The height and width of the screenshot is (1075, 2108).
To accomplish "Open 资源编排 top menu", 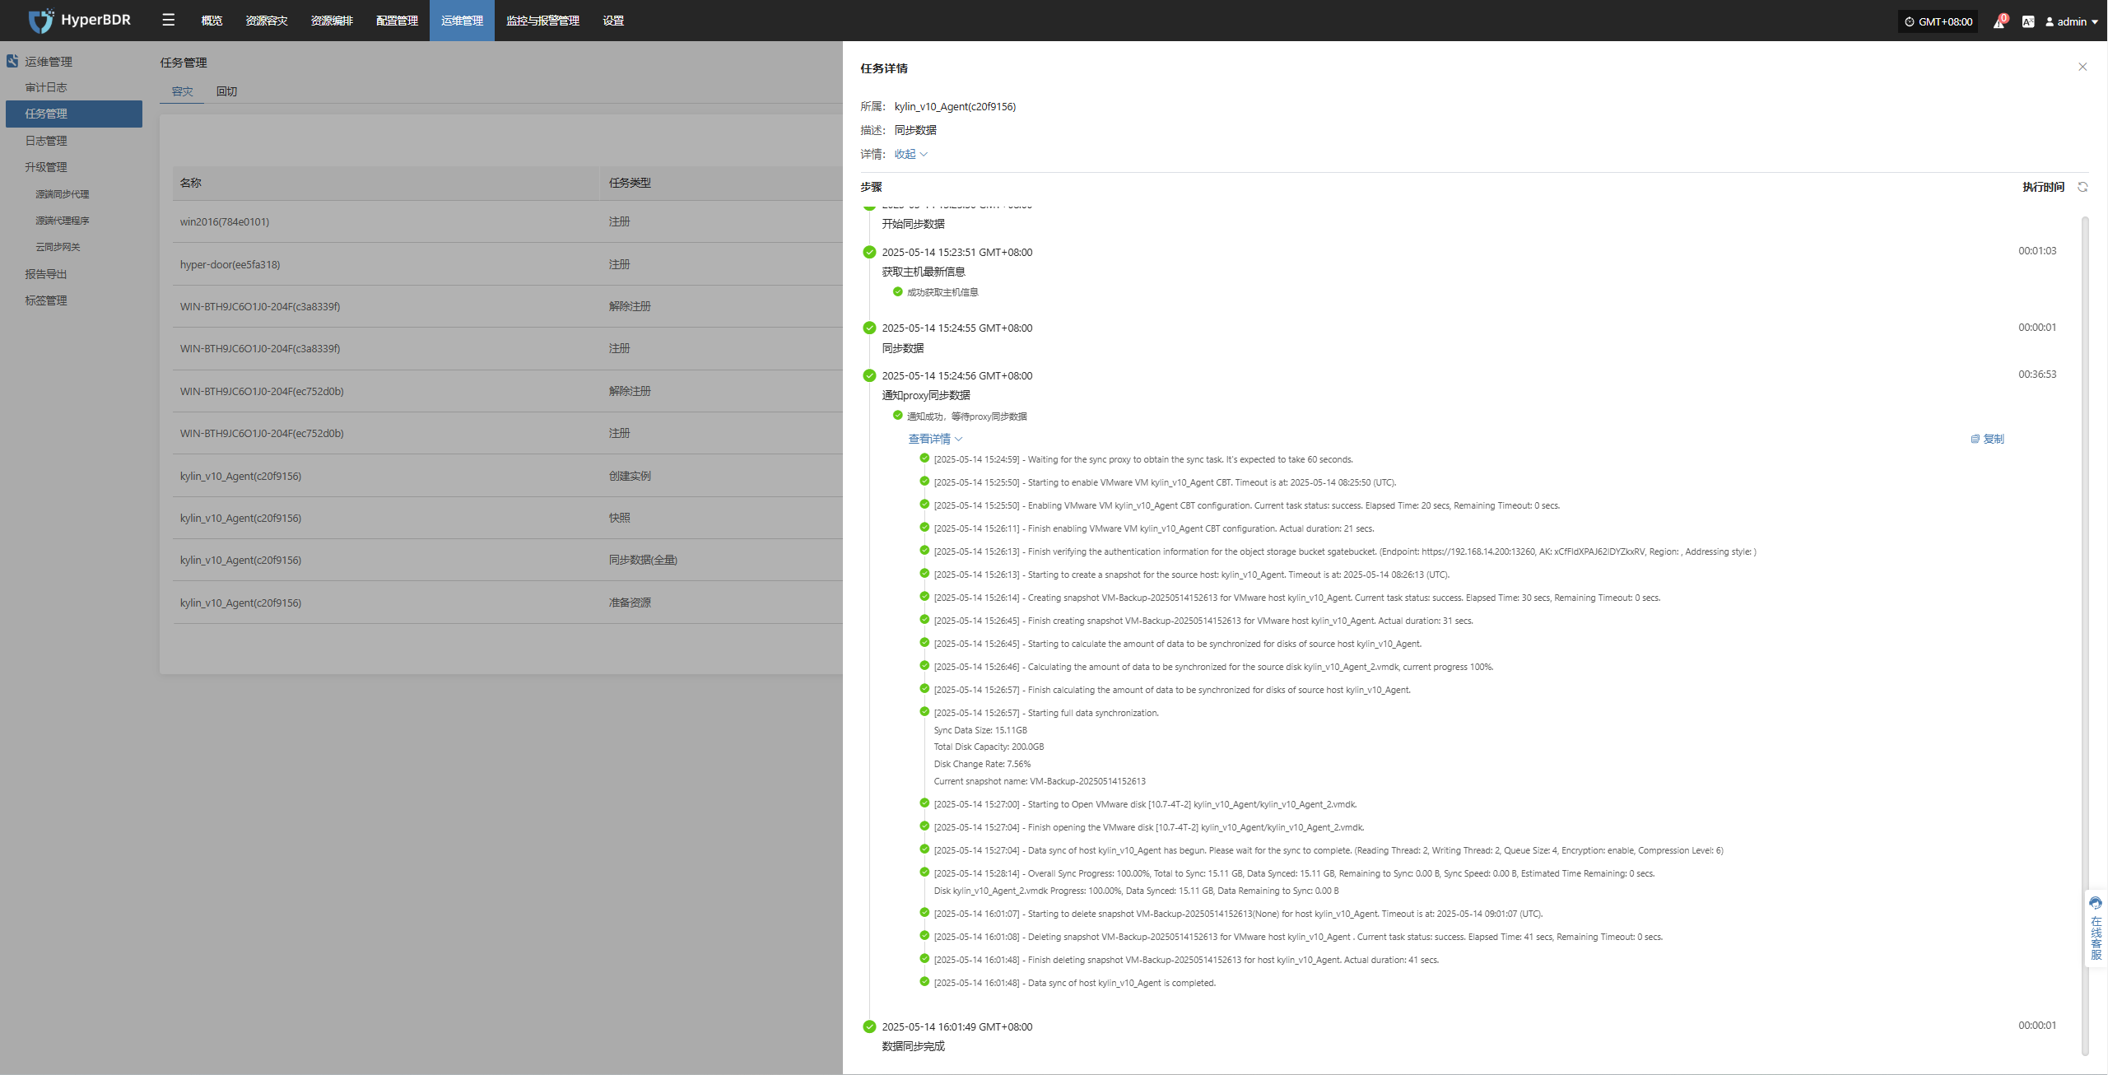I will [x=332, y=21].
